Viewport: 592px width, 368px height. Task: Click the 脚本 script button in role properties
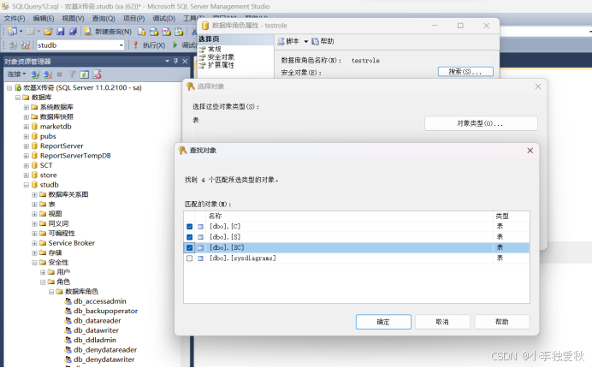point(289,42)
